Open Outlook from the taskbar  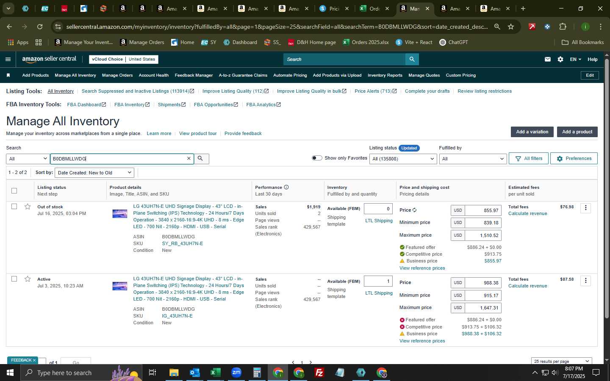[194, 373]
